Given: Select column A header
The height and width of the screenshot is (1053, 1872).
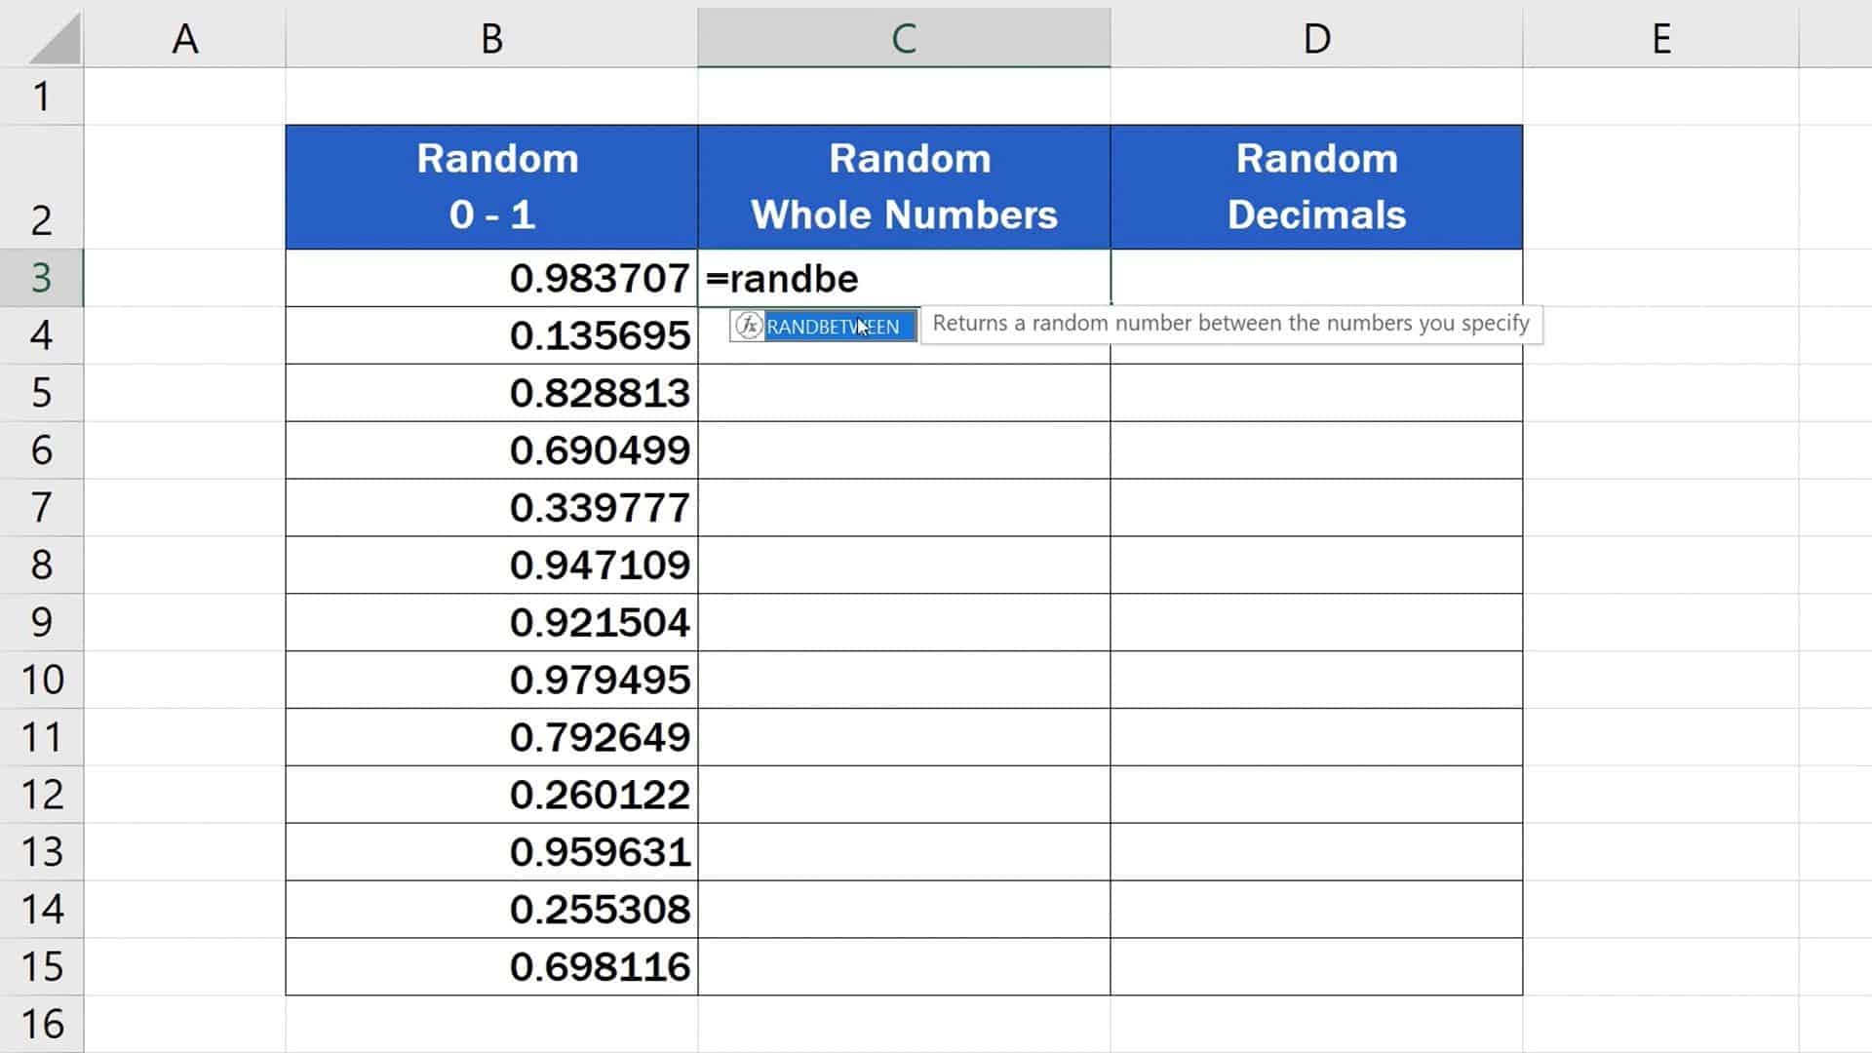Looking at the screenshot, I should pyautogui.click(x=185, y=38).
